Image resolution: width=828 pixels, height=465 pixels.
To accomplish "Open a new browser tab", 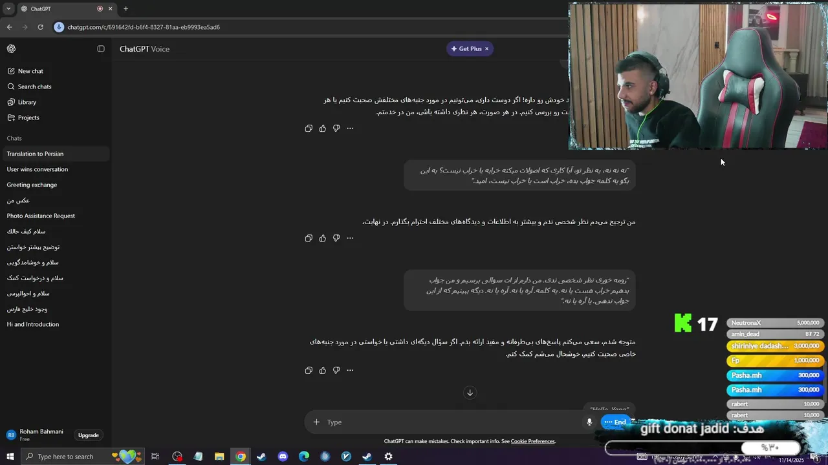I will click(x=125, y=9).
